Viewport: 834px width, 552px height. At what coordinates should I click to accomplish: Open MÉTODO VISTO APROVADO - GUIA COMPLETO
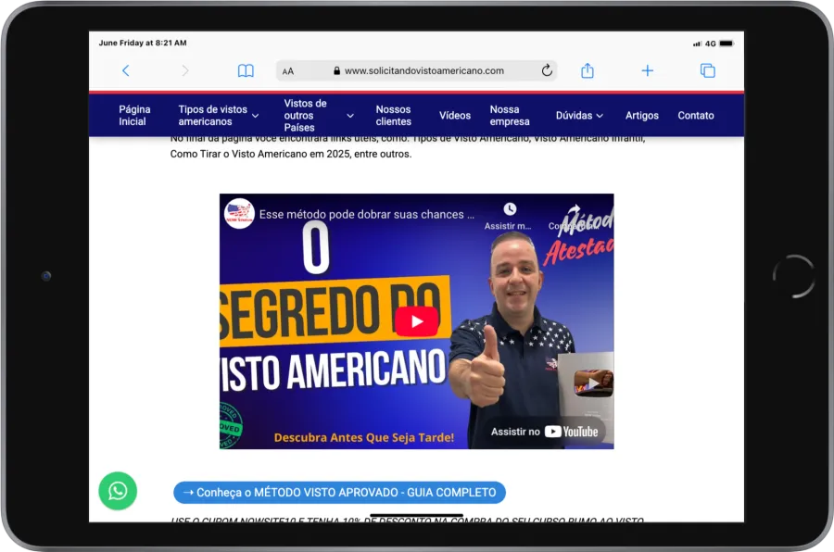coord(338,492)
